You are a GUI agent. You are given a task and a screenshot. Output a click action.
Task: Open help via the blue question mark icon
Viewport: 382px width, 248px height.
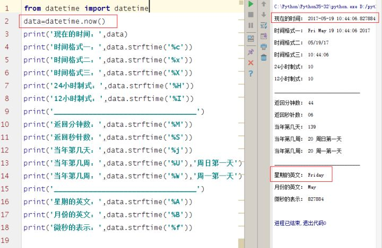pos(250,74)
